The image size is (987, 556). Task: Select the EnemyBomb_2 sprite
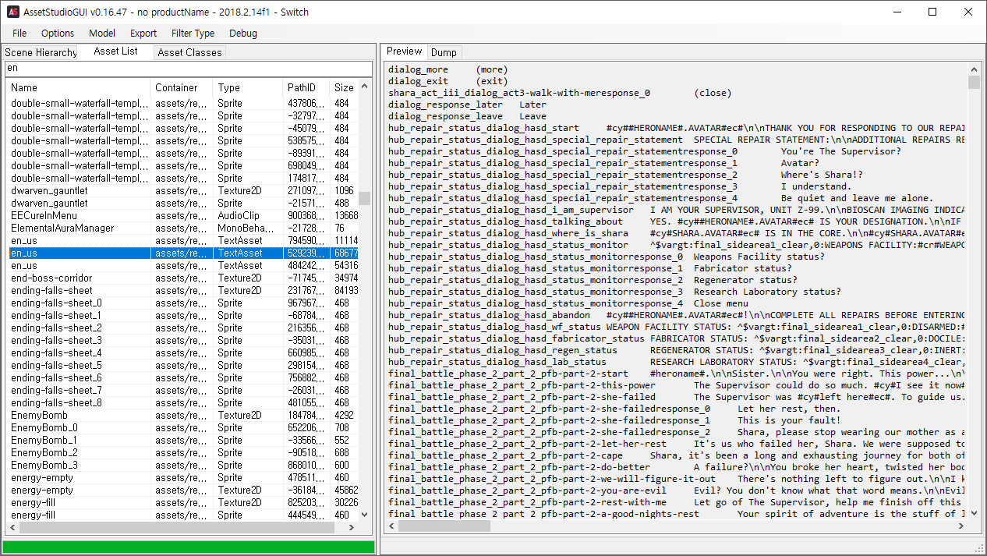[182, 452]
